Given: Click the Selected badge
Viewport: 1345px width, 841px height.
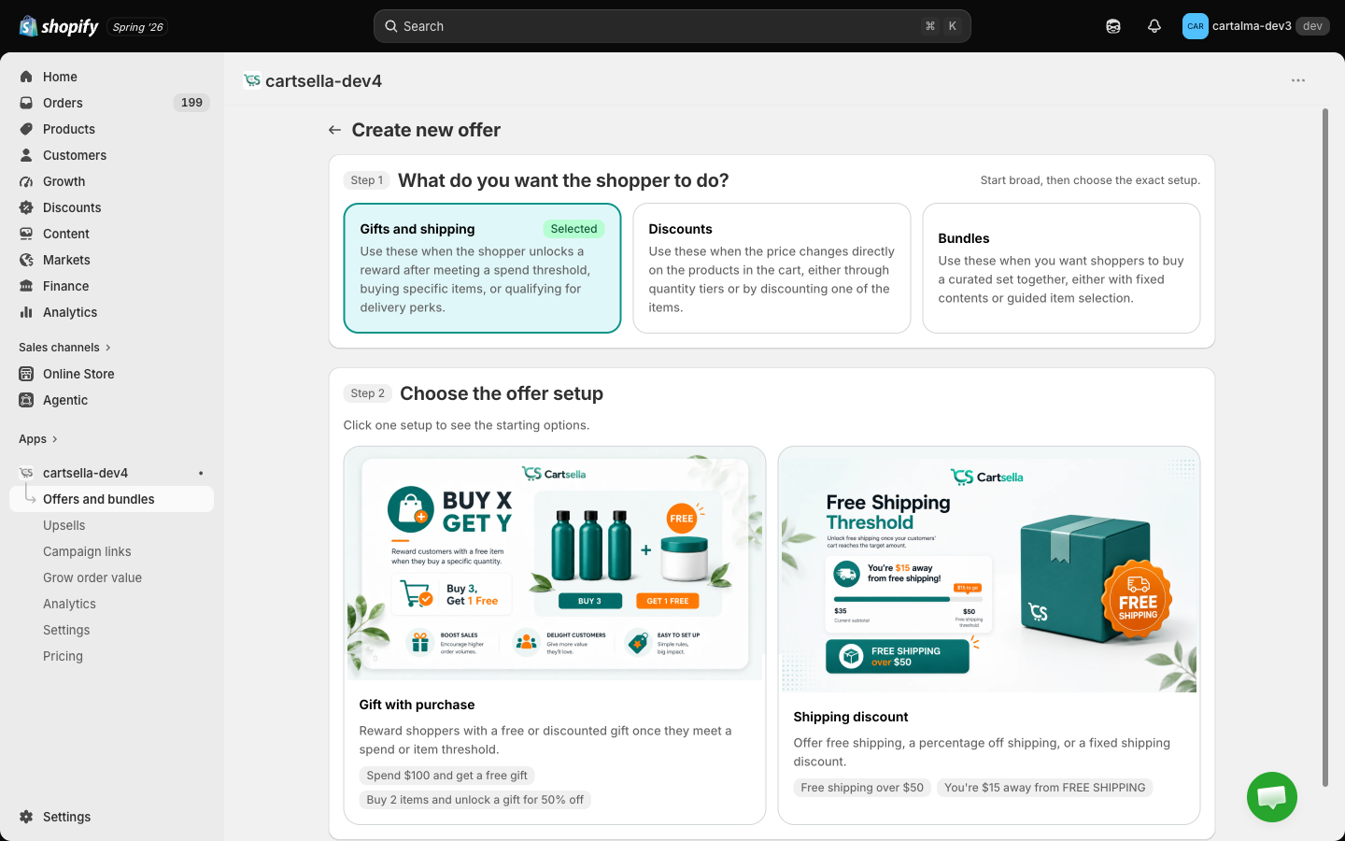Looking at the screenshot, I should (573, 229).
